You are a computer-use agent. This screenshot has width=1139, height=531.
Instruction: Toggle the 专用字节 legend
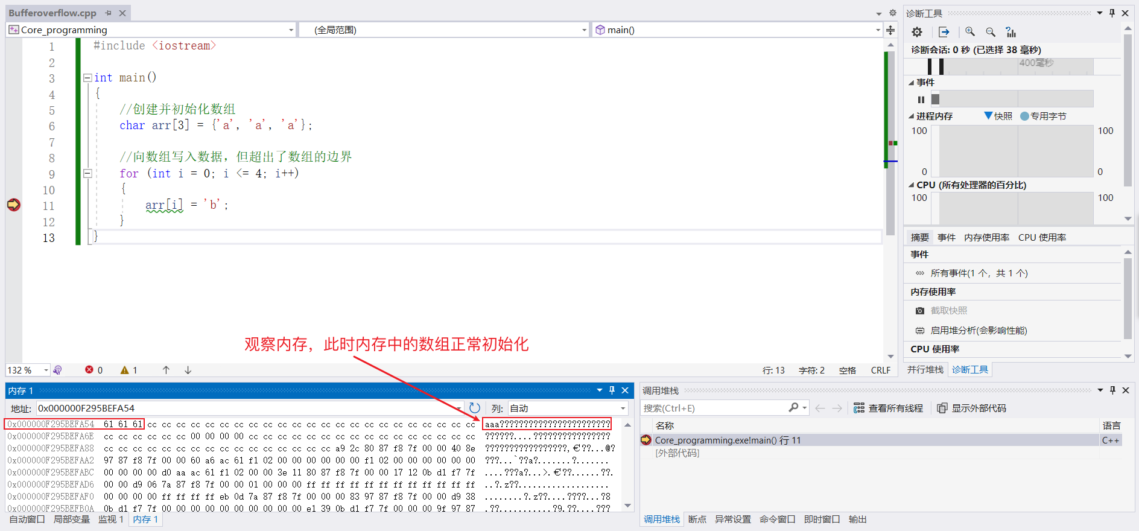coord(1043,116)
